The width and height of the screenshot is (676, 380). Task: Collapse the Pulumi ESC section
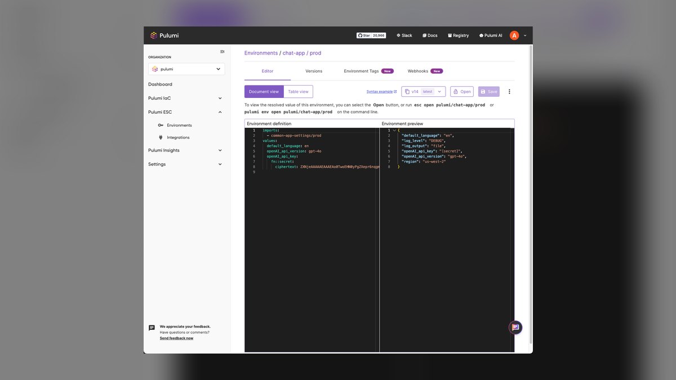click(185, 112)
